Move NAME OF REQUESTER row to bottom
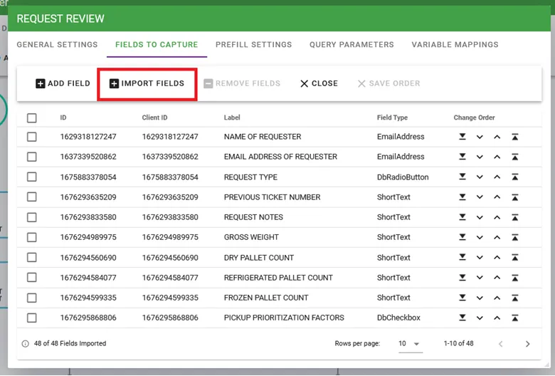 pos(462,137)
